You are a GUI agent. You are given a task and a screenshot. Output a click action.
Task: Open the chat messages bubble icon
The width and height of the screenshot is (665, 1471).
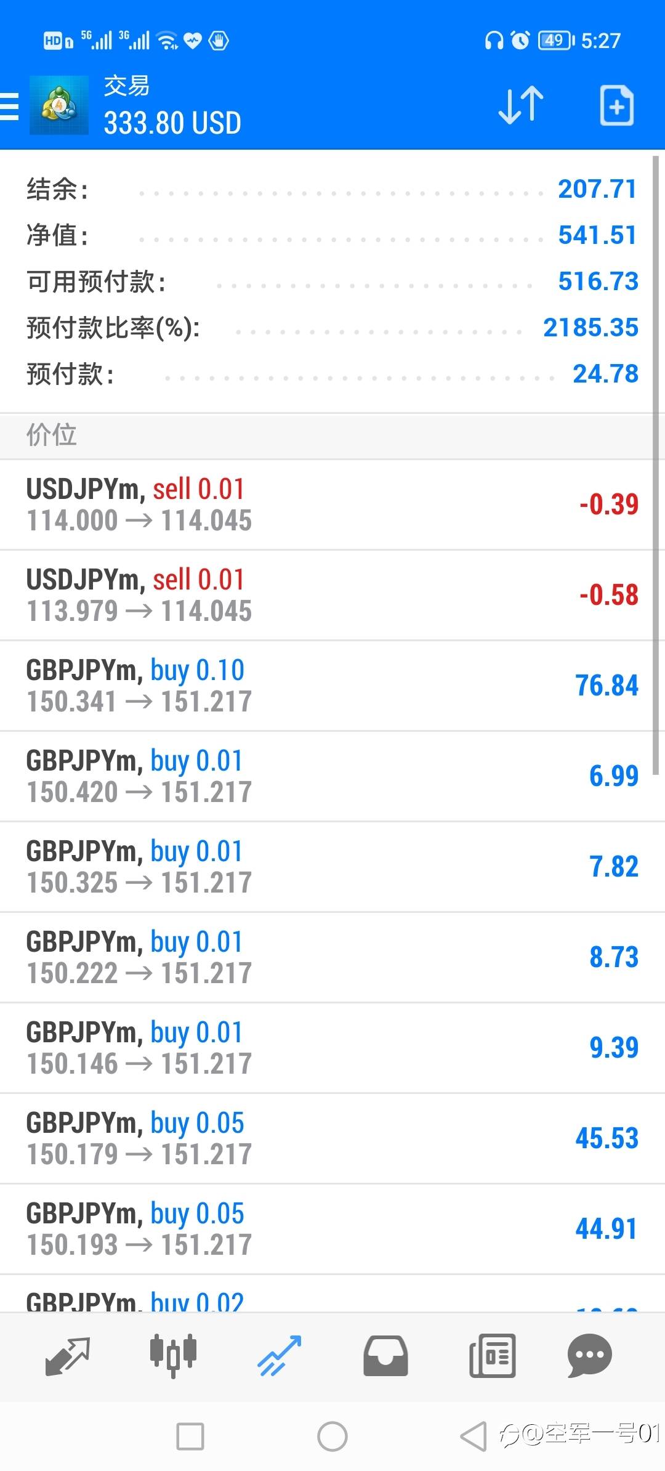[589, 1356]
